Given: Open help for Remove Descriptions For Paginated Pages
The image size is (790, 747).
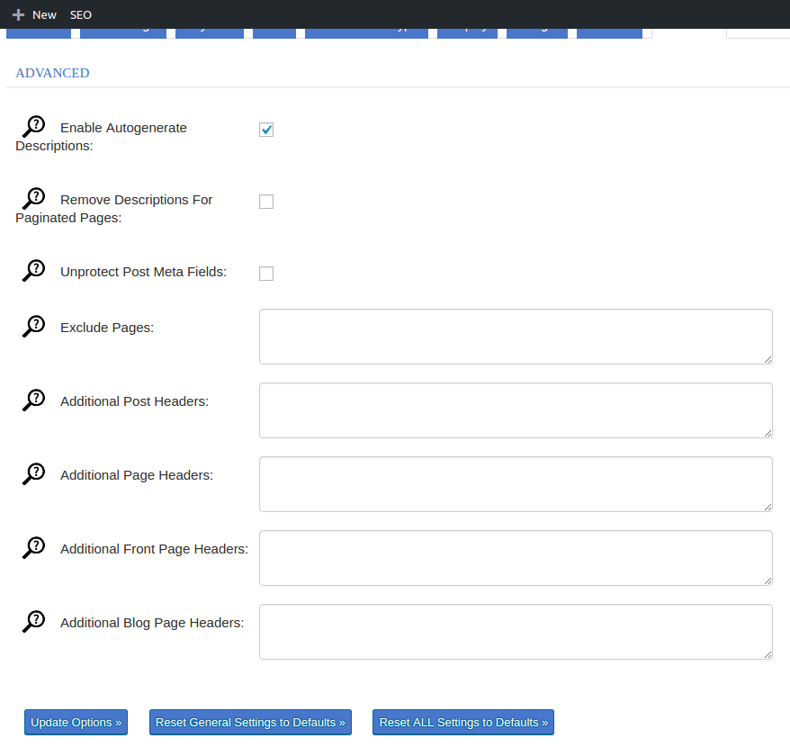Looking at the screenshot, I should tap(33, 196).
